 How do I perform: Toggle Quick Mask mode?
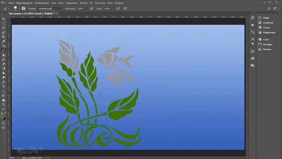pos(4,123)
